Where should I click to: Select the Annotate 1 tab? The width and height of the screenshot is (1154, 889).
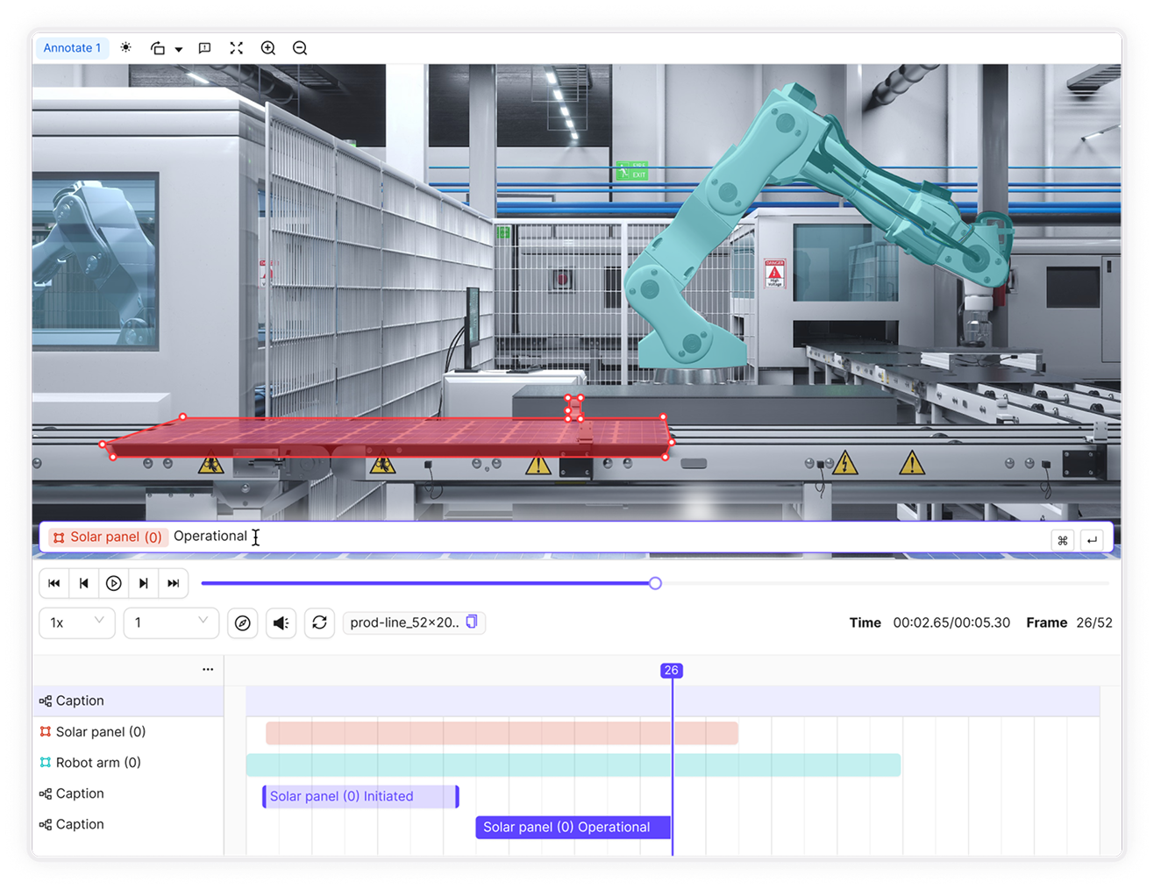(x=72, y=48)
